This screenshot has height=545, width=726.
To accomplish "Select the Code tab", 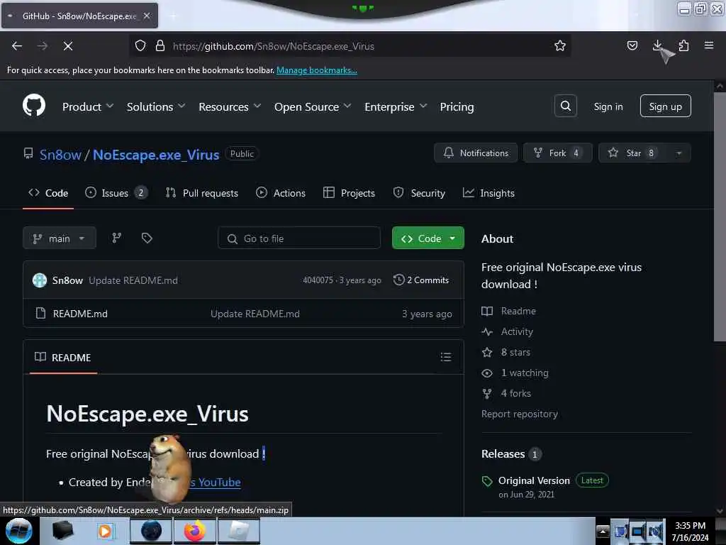I will tap(48, 193).
